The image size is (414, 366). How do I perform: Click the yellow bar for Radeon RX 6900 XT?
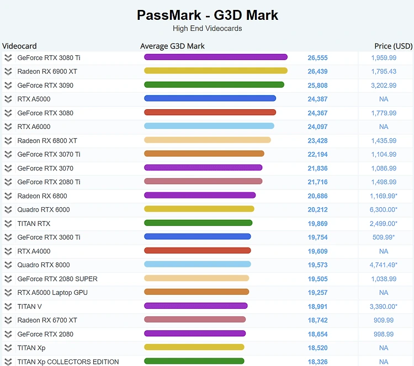click(x=216, y=71)
